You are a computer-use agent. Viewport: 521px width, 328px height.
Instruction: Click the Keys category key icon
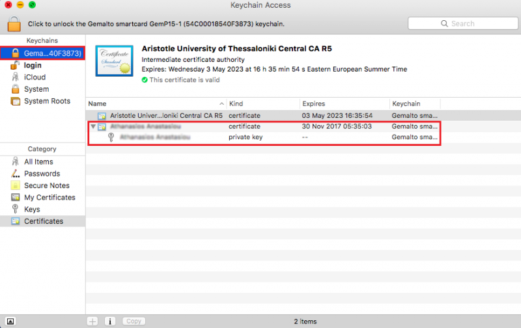15,209
